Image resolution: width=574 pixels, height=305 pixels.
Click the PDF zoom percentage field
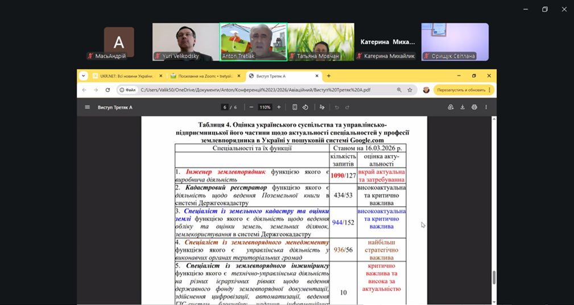(x=265, y=107)
